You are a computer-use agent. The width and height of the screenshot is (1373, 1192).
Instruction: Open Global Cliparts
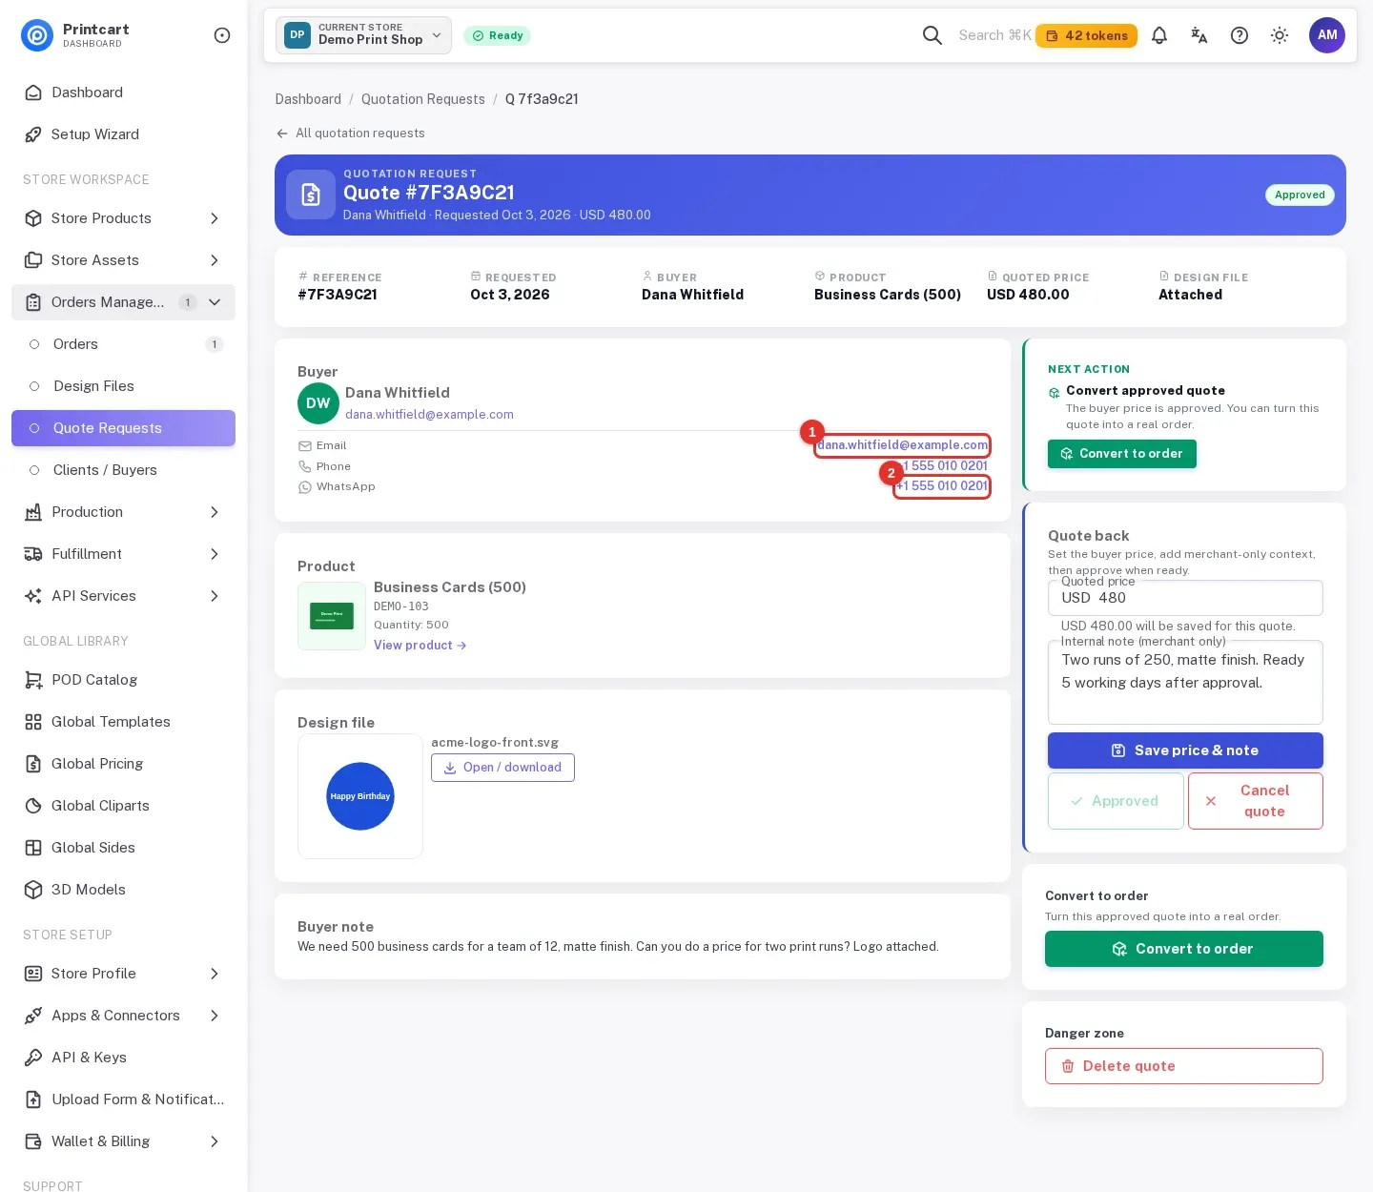click(x=123, y=806)
